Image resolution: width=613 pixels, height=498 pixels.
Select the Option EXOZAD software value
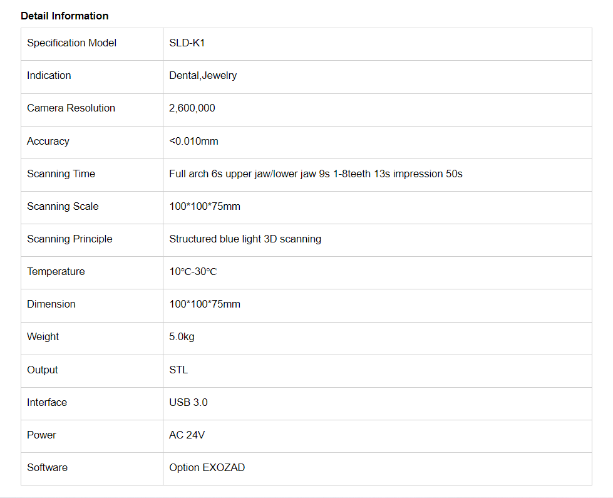pos(207,468)
